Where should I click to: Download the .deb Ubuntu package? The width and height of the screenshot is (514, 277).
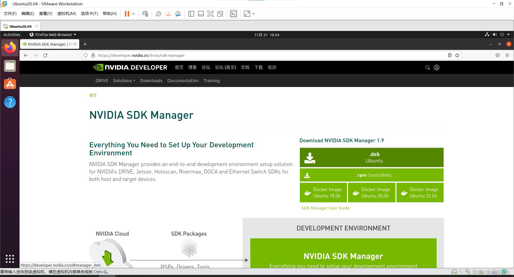coord(372,157)
